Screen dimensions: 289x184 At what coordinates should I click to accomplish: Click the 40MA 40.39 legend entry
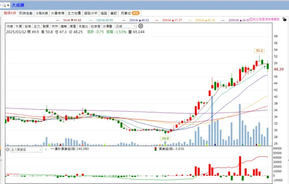coord(202,20)
